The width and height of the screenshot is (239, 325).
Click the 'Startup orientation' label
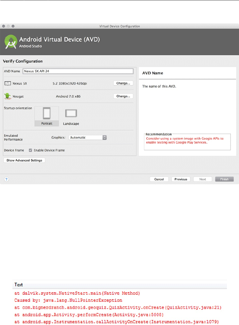point(18,108)
